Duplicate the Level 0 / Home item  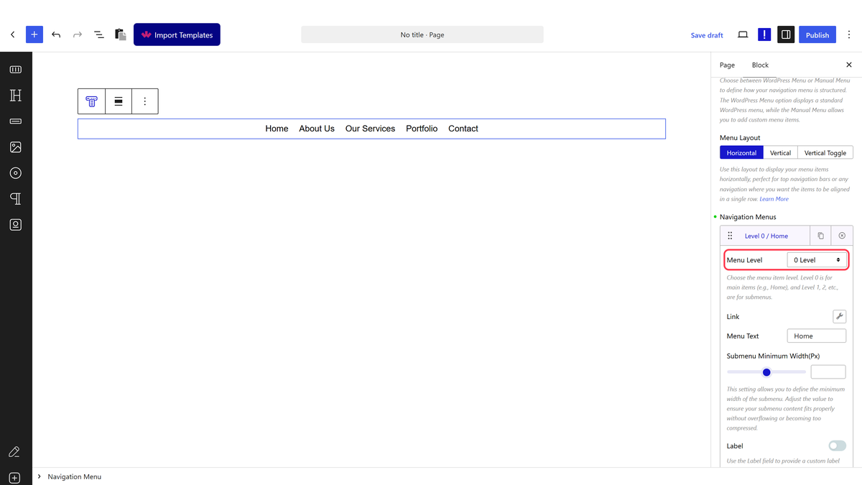click(x=821, y=236)
